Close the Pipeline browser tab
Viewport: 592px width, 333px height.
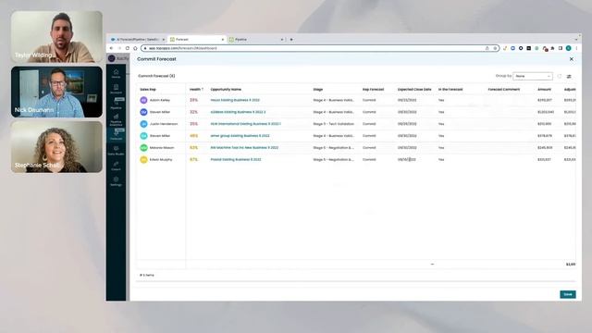[281, 40]
